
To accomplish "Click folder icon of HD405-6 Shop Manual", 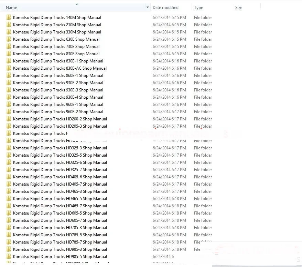I will [x=9, y=177].
